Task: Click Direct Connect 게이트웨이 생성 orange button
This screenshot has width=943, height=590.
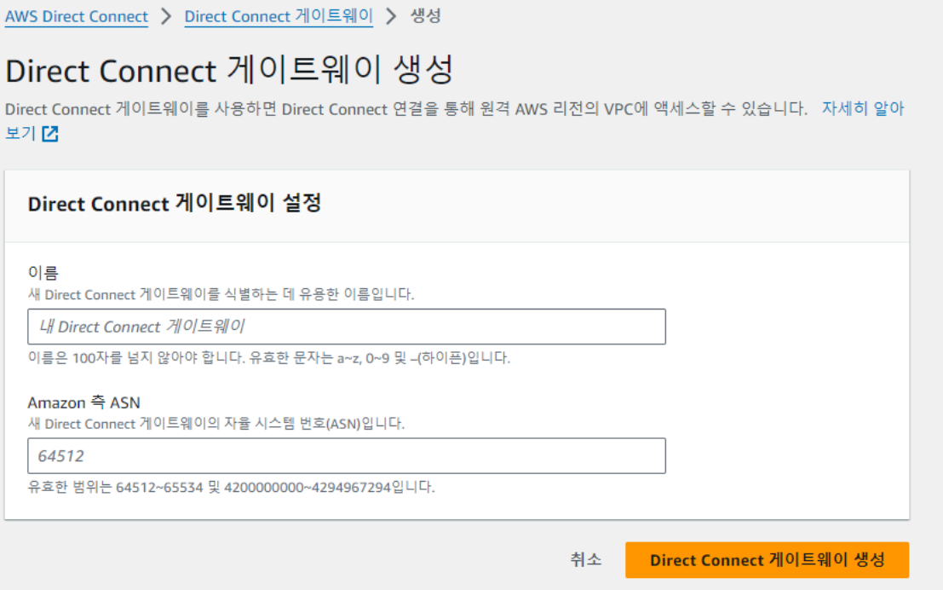Action: tap(767, 560)
